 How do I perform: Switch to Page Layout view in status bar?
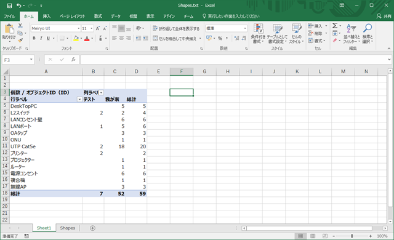pyautogui.click(x=313, y=236)
